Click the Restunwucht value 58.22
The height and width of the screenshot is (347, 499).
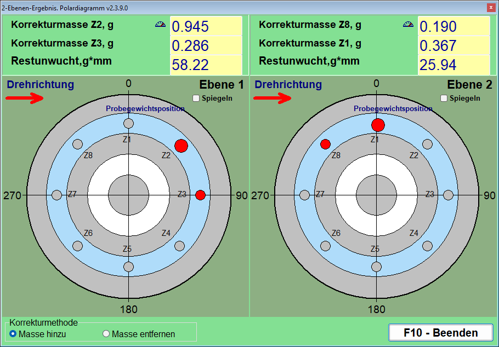coord(206,65)
